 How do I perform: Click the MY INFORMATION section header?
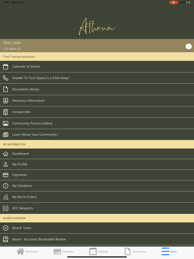point(97,144)
